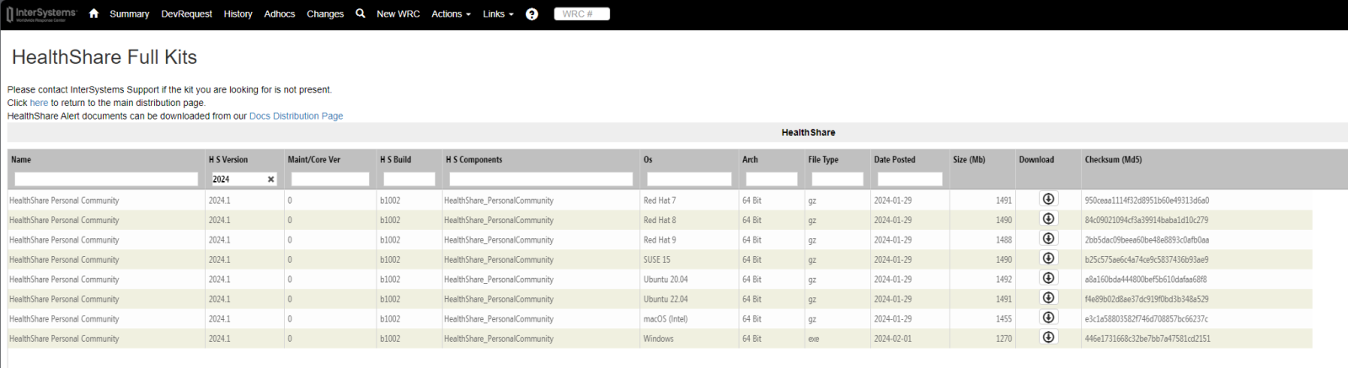This screenshot has height=368, width=1348.
Task: Click the File Type filter field
Action: click(x=837, y=179)
